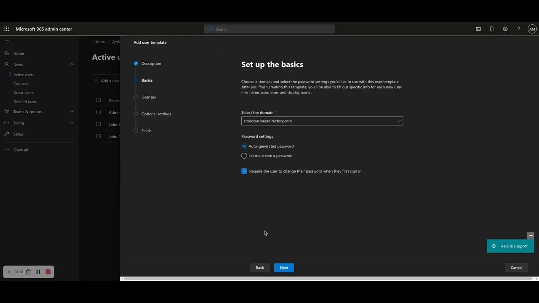This screenshot has height=303, width=539.
Task: Click the Billing card icon
Action: pyautogui.click(x=7, y=123)
